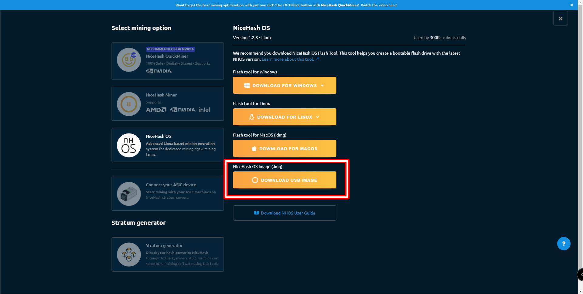The width and height of the screenshot is (583, 294).
Task: Click Download USB Image button
Action: coord(284,180)
